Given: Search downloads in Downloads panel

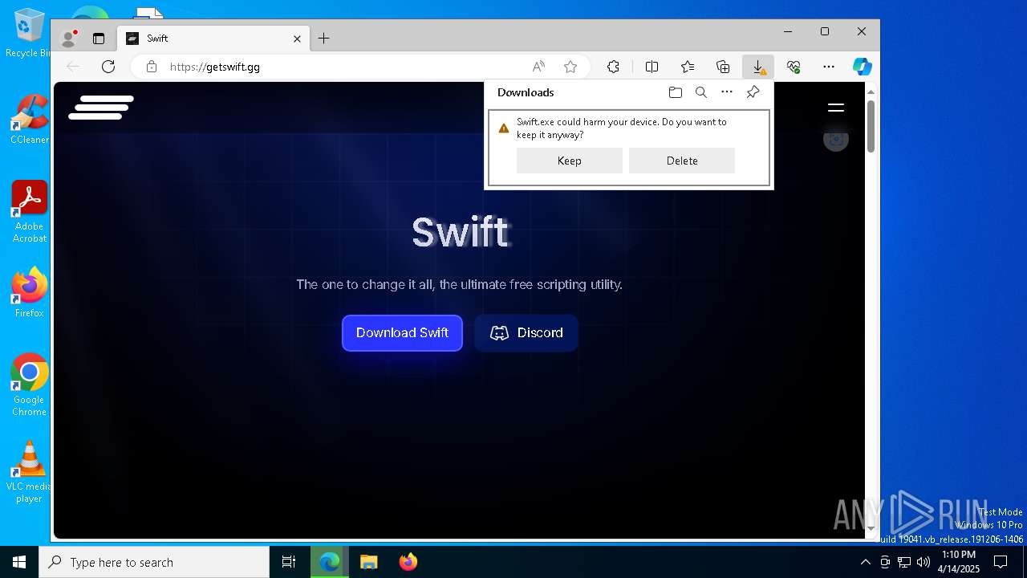Looking at the screenshot, I should point(701,92).
